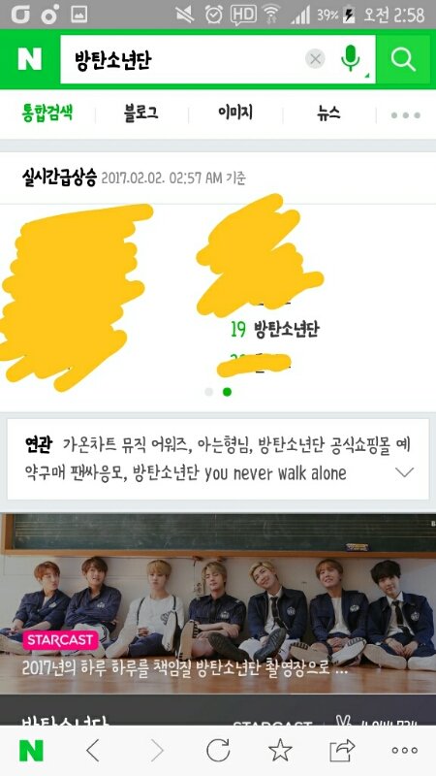Bookmark page with star icon
The height and width of the screenshot is (776, 436).
click(280, 750)
